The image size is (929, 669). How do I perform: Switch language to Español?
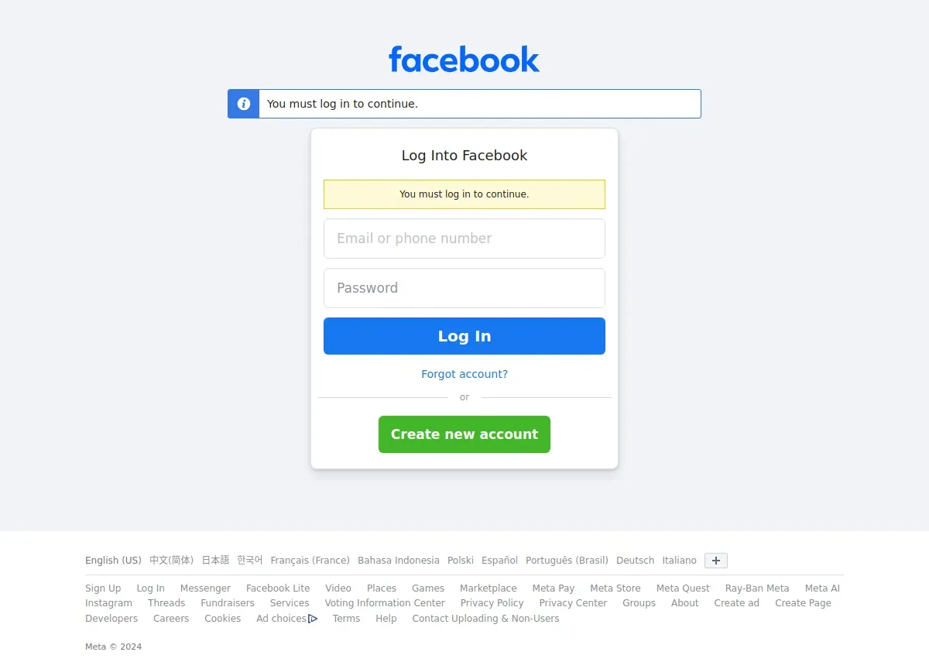(x=499, y=561)
